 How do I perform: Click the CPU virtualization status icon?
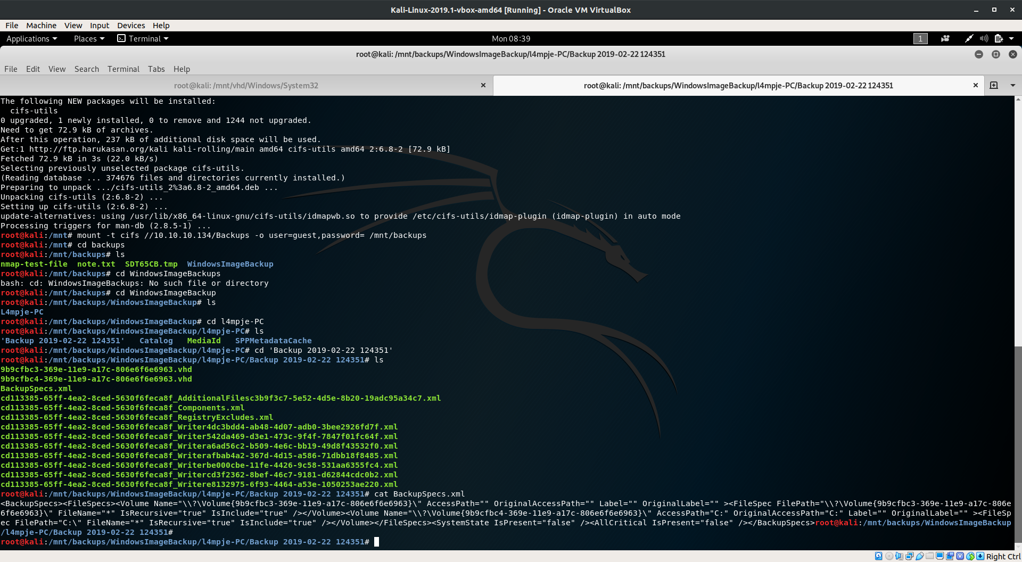click(x=960, y=556)
